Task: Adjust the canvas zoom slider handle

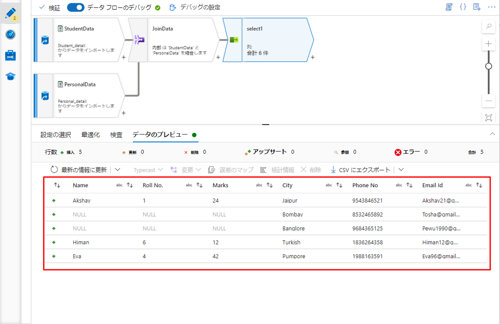Action: (489, 66)
